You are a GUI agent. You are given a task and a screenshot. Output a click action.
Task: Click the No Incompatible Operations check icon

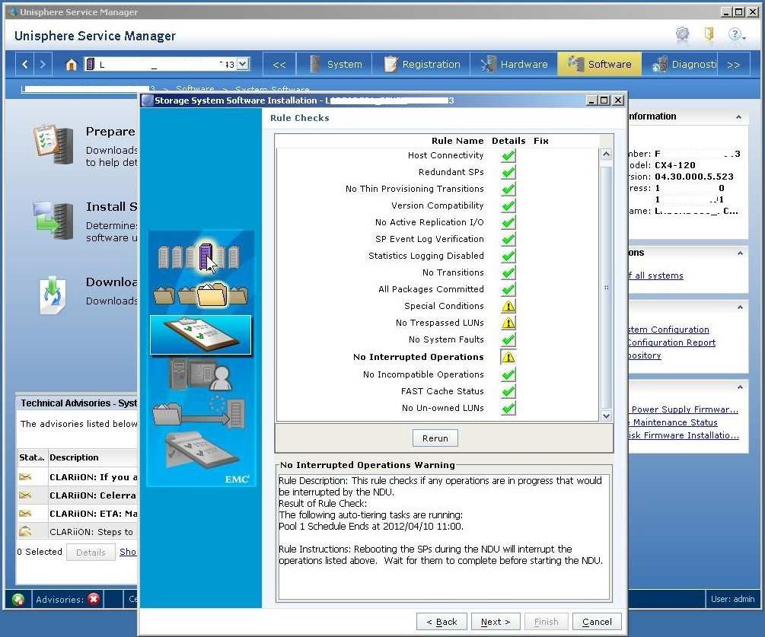tap(508, 374)
